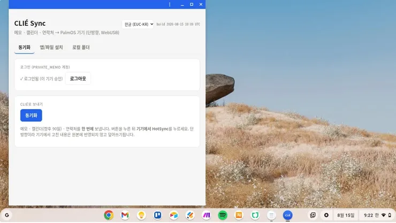Launch Google Chrome from the shelf
The image size is (396, 223).
point(109,215)
